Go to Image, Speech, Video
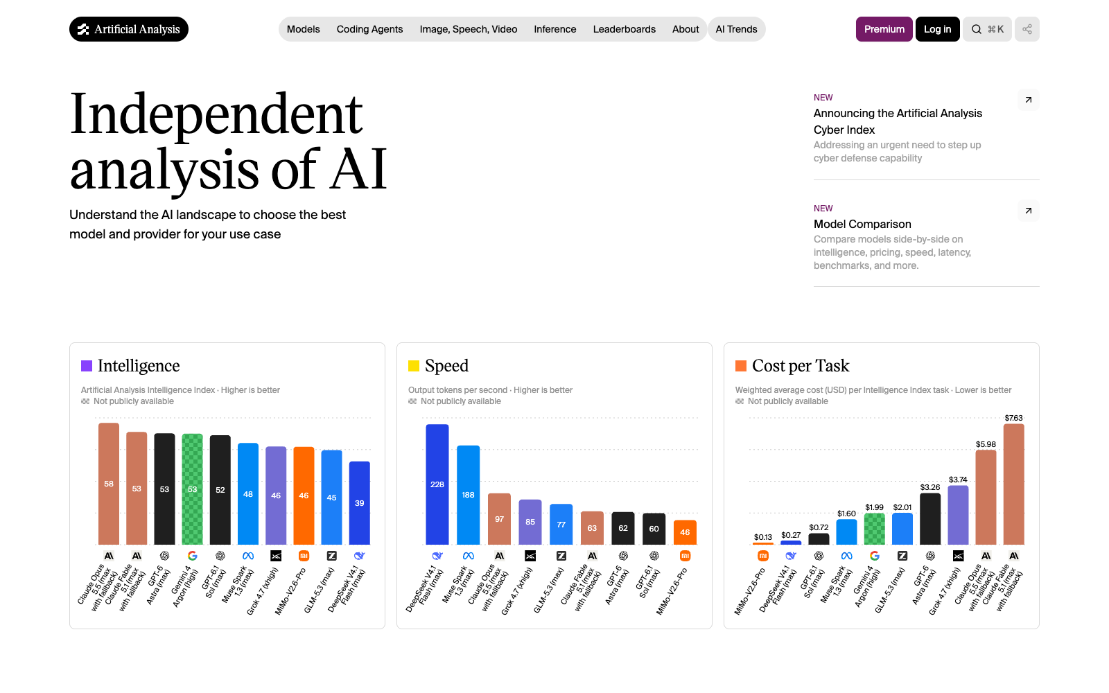 [x=469, y=29]
